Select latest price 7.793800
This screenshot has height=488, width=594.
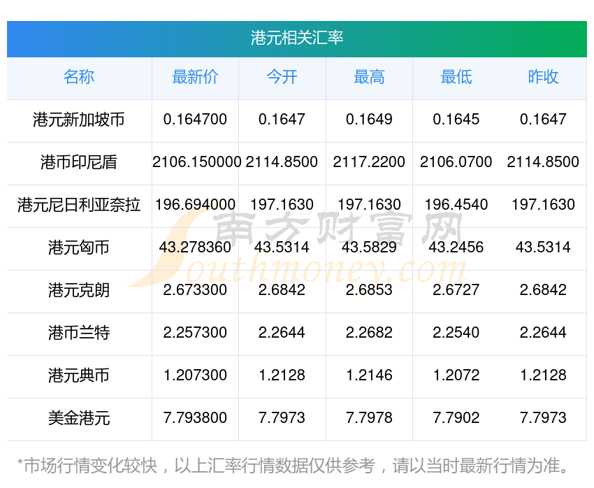pyautogui.click(x=195, y=418)
